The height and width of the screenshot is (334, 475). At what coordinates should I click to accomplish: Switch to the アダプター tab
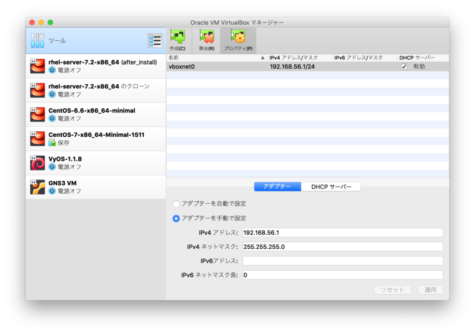pyautogui.click(x=277, y=187)
